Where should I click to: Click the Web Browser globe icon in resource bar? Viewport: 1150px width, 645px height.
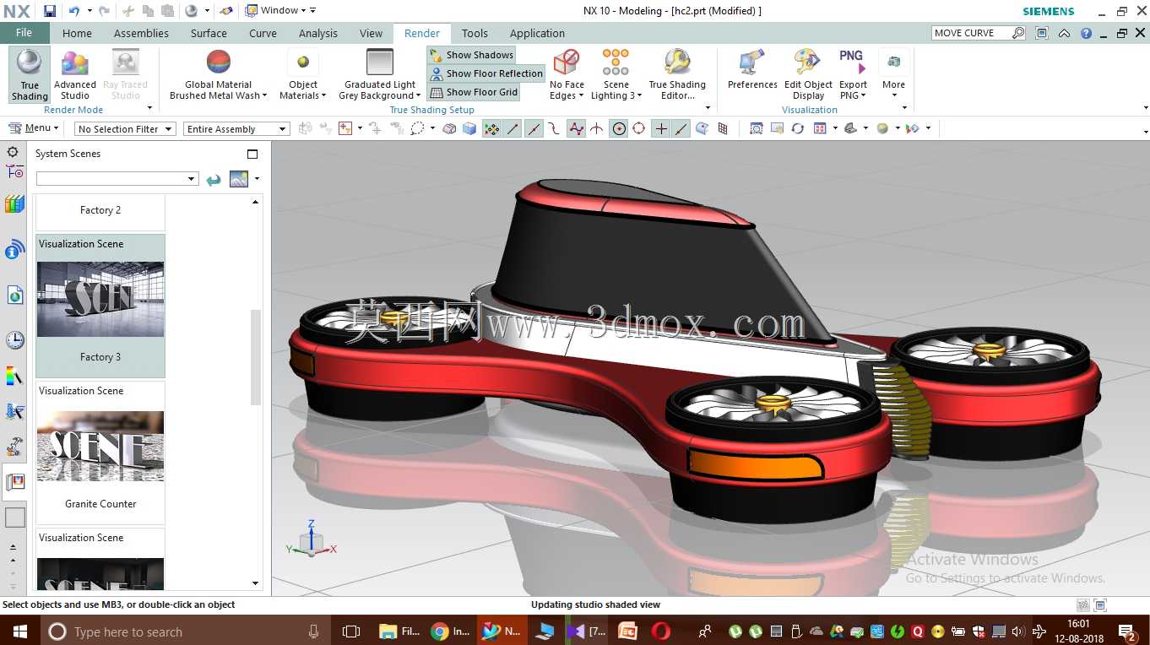point(14,295)
